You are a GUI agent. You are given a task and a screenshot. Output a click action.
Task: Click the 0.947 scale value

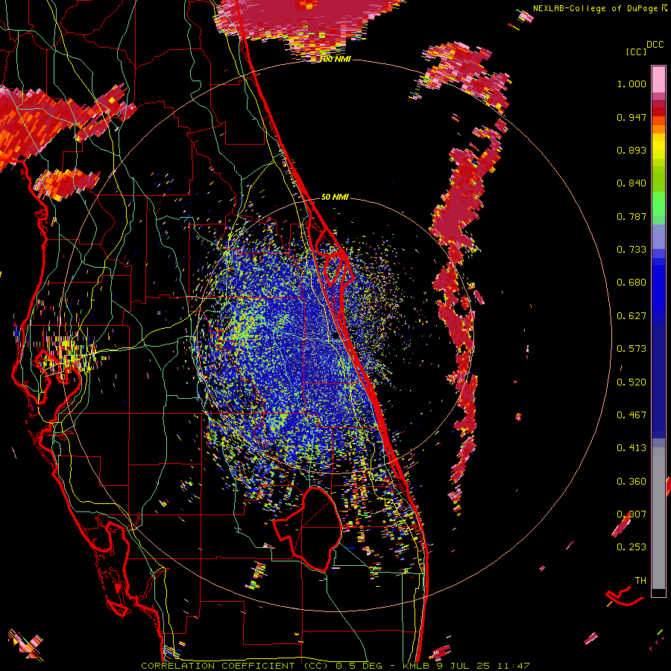631,117
